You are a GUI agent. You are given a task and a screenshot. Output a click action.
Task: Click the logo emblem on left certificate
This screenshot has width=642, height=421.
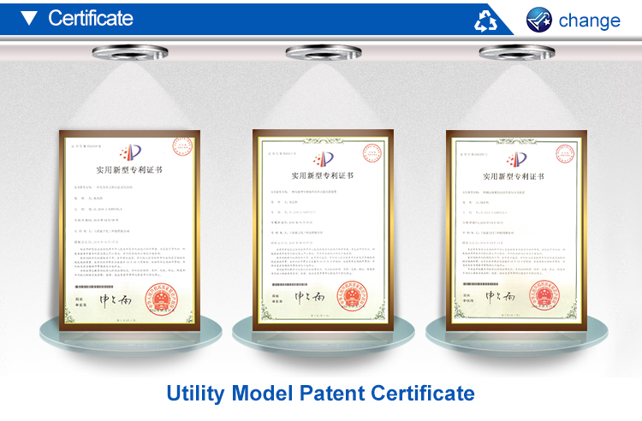(129, 152)
